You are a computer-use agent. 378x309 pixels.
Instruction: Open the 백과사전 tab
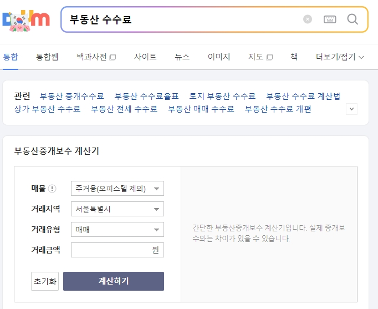[91, 57]
